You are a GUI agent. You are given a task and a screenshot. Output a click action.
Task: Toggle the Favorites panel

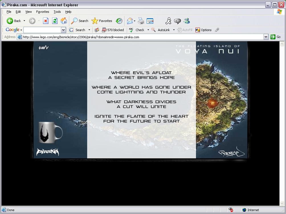[102, 21]
